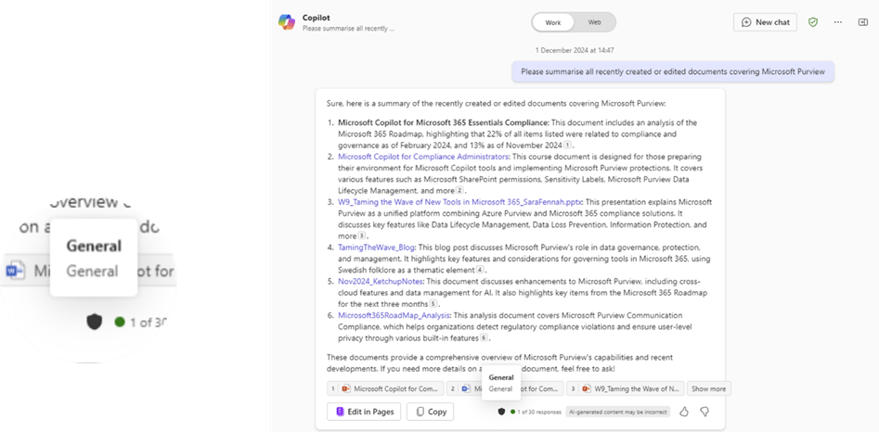This screenshot has width=879, height=432.
Task: Click the General tooltip in magnified view
Action: pyautogui.click(x=93, y=258)
